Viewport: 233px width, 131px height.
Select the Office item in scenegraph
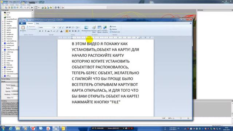click(8, 76)
